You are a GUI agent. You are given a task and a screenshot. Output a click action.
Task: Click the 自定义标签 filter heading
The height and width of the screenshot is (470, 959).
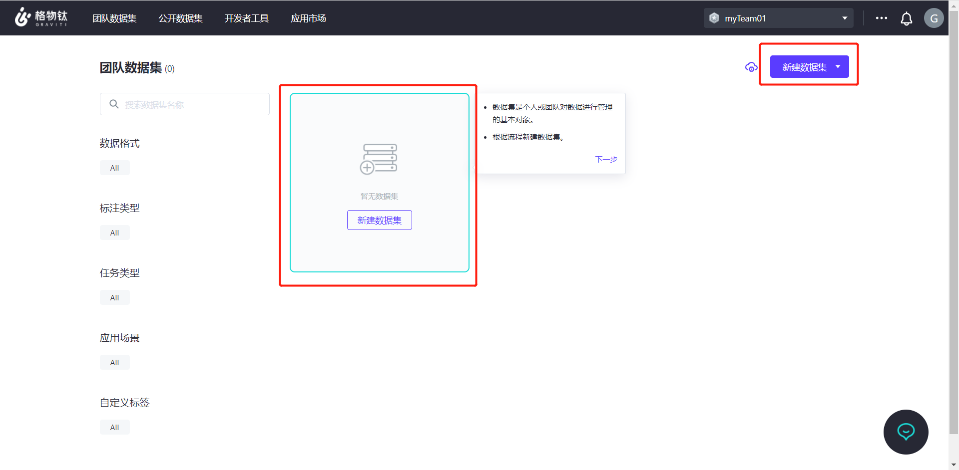click(124, 403)
